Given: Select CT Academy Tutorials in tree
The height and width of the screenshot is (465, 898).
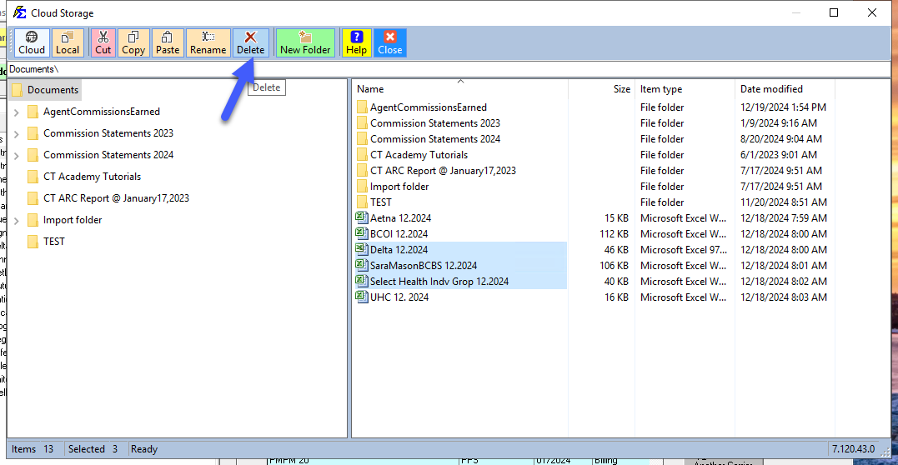Looking at the screenshot, I should pyautogui.click(x=93, y=177).
